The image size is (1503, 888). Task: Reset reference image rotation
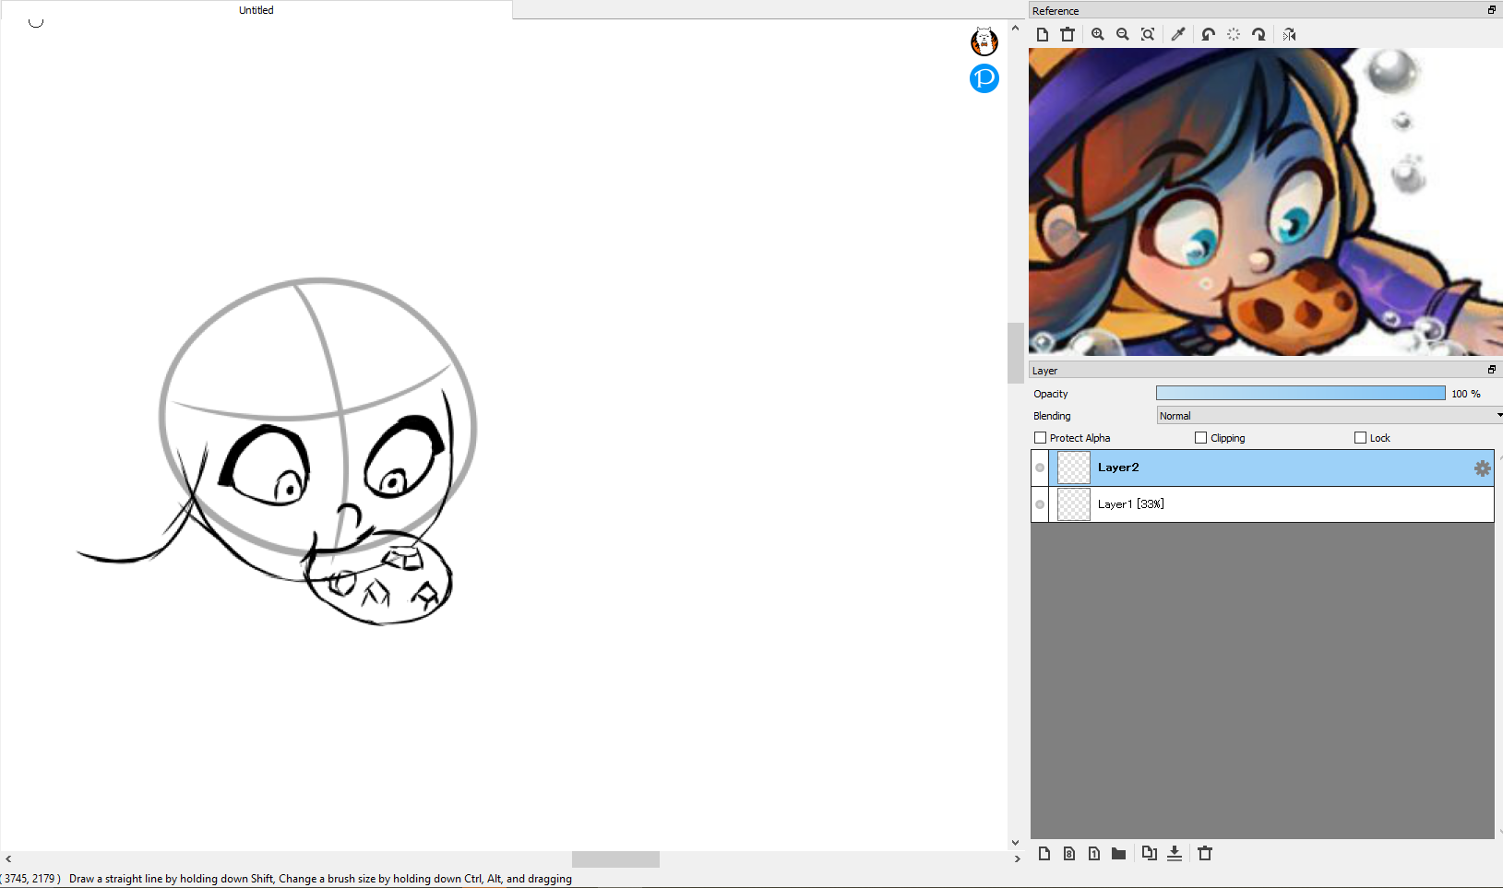(1234, 34)
